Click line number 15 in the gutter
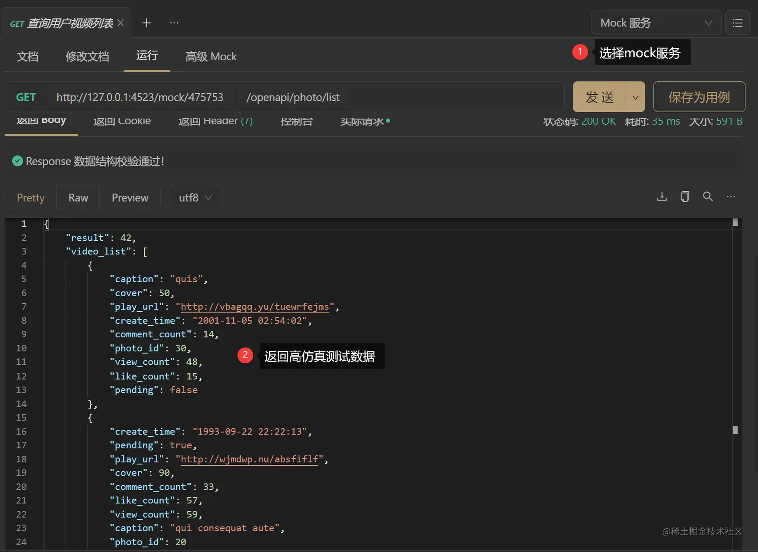Screen dimensions: 758x552 21,418
